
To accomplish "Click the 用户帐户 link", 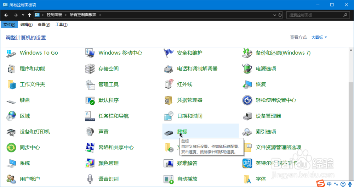I will (30, 179).
